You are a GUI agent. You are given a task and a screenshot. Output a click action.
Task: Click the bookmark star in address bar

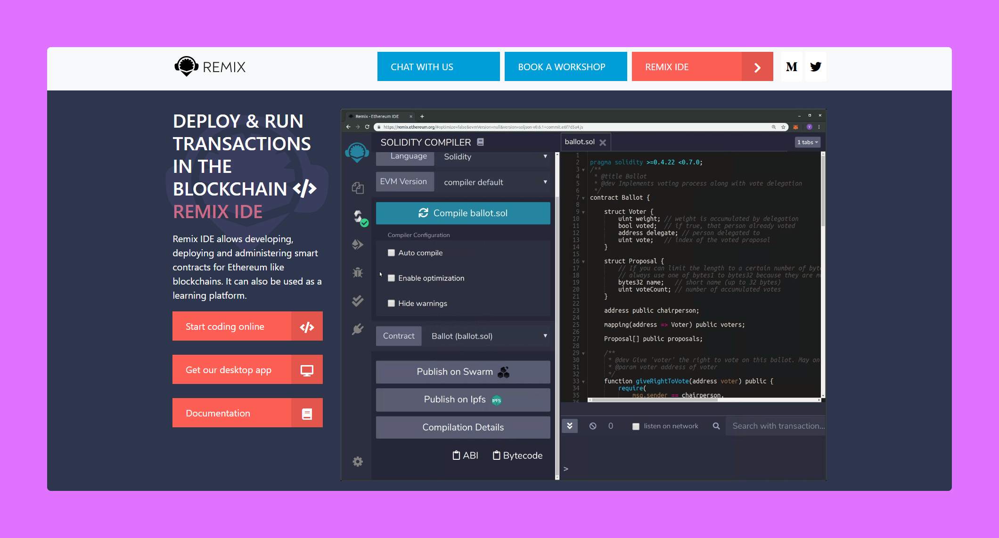coord(783,127)
